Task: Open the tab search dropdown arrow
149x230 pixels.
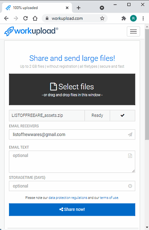Action: click(102, 8)
